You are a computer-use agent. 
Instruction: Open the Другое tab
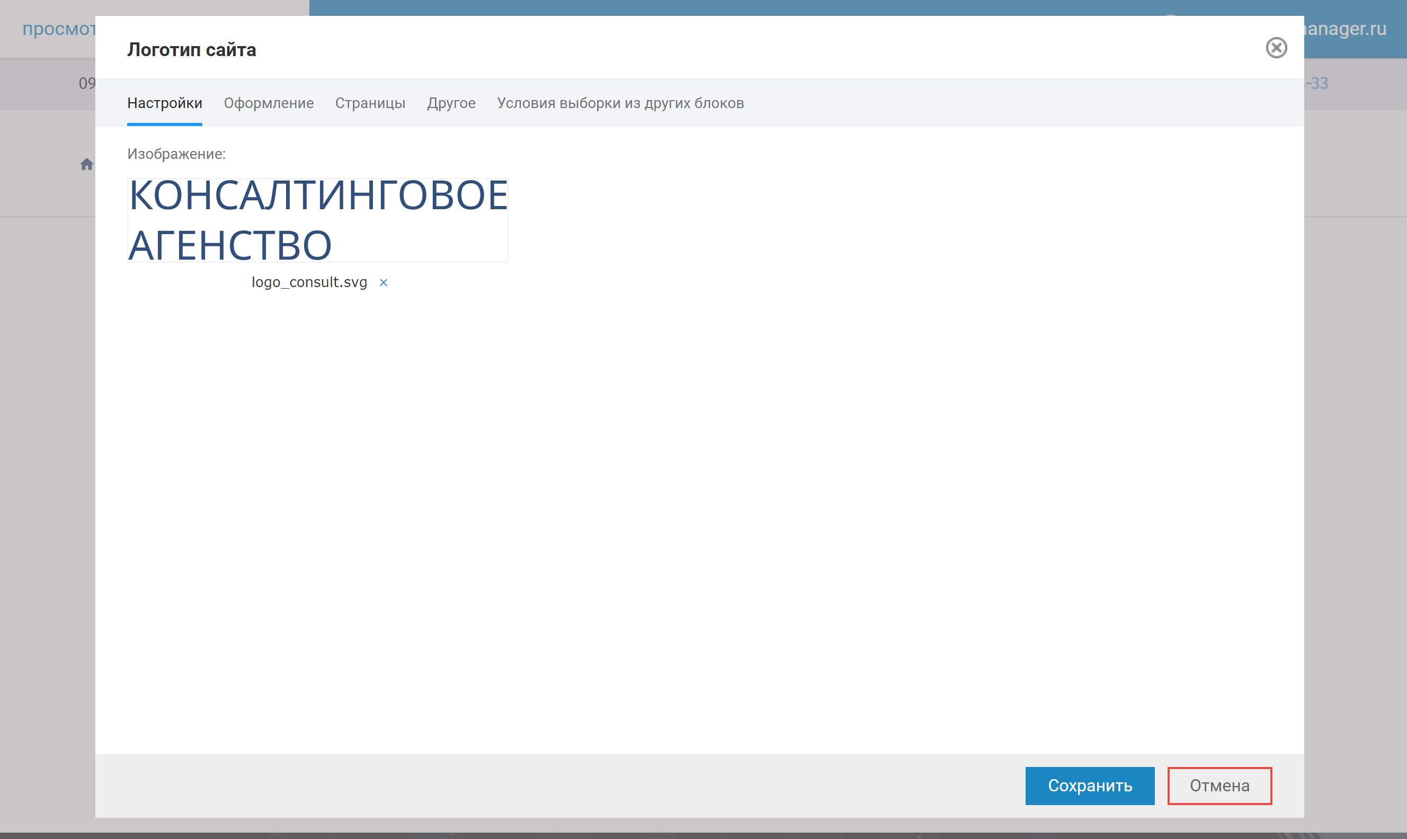tap(451, 103)
